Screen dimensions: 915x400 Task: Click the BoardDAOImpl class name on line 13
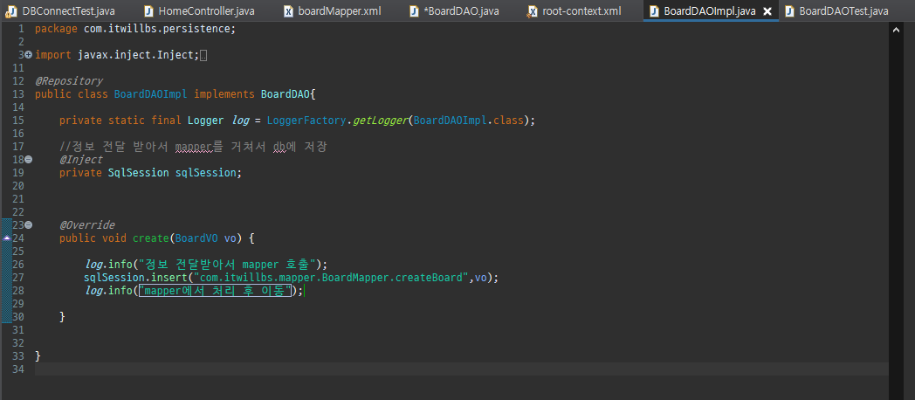pos(150,94)
